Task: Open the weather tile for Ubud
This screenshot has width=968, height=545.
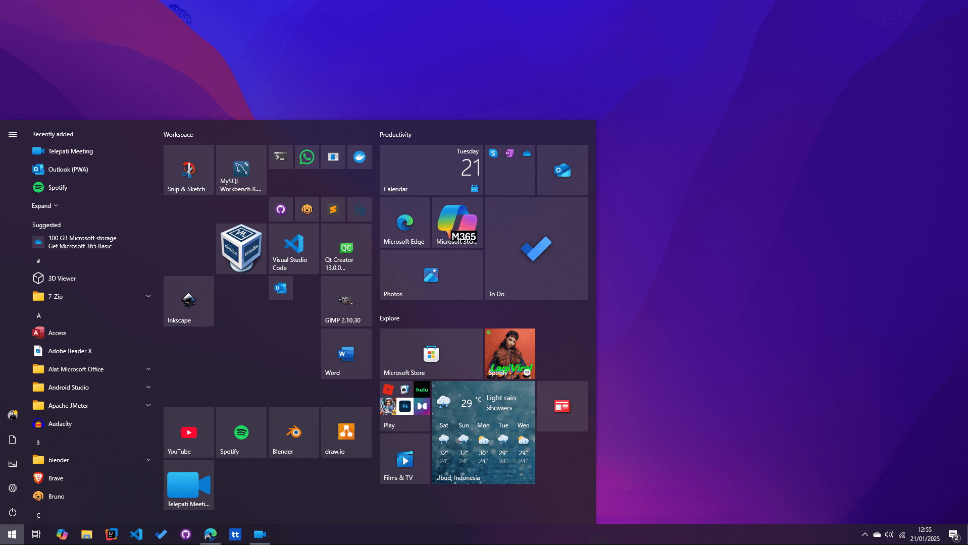Action: click(x=483, y=432)
